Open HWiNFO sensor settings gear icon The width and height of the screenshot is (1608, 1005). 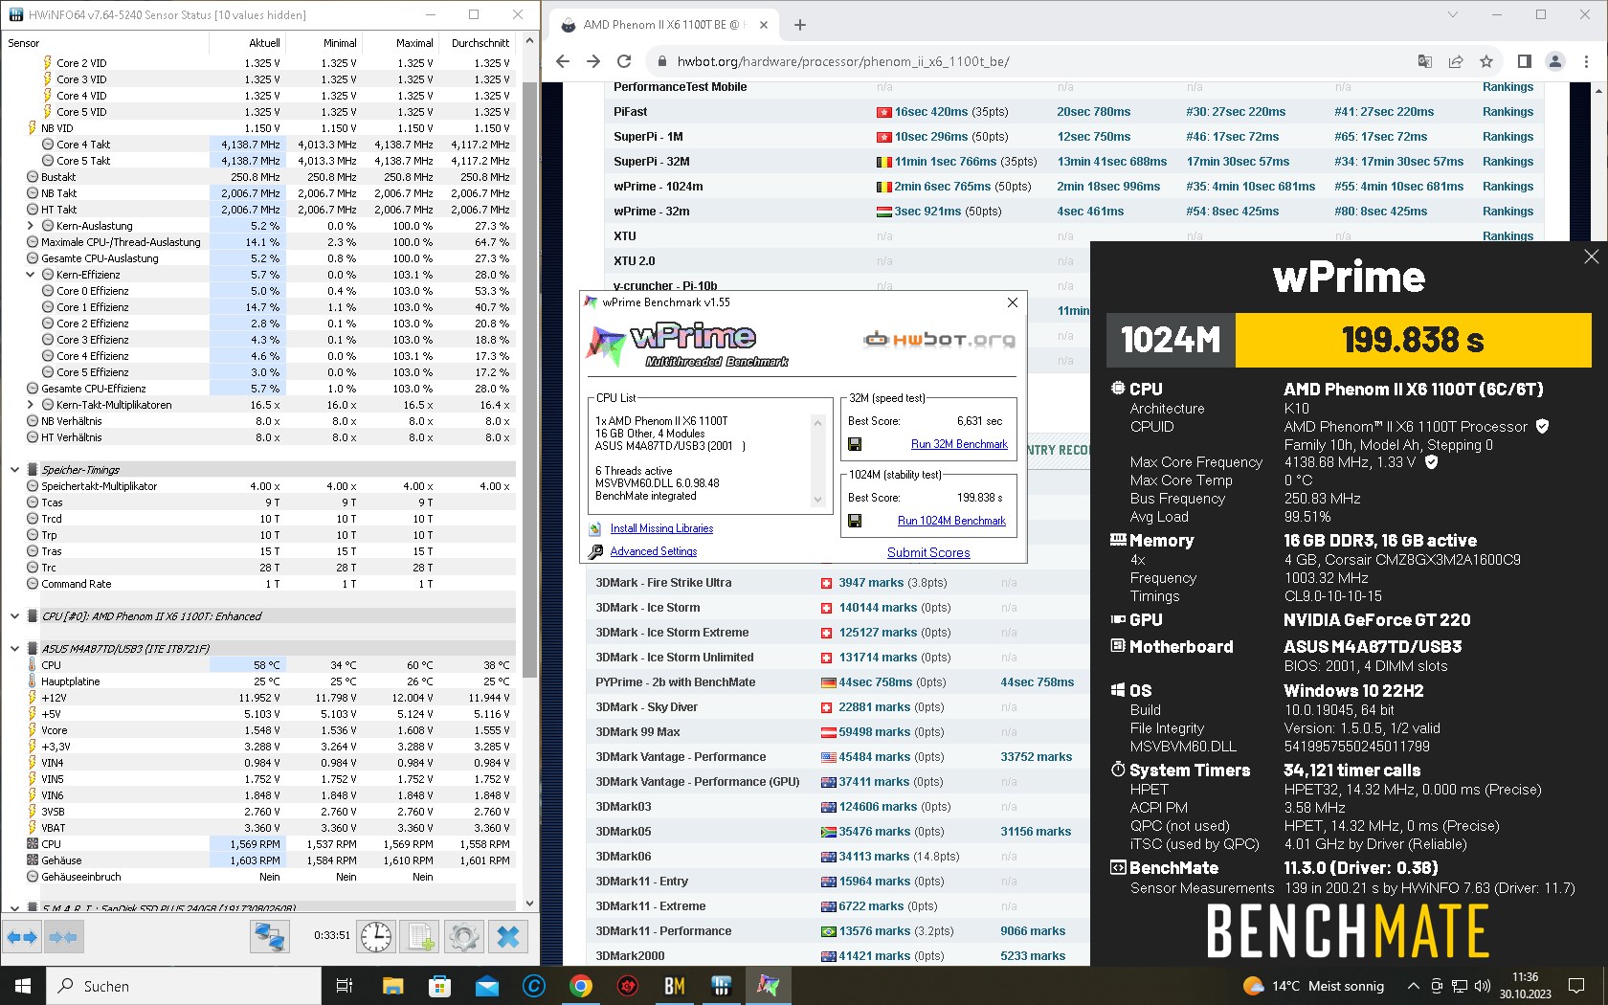[x=464, y=936]
